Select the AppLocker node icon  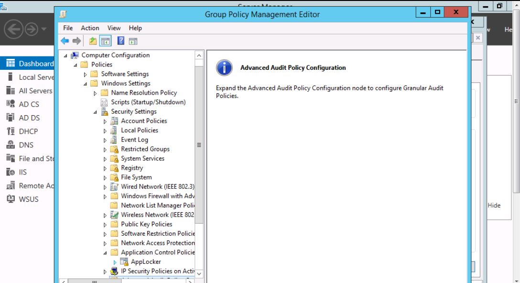[124, 262]
